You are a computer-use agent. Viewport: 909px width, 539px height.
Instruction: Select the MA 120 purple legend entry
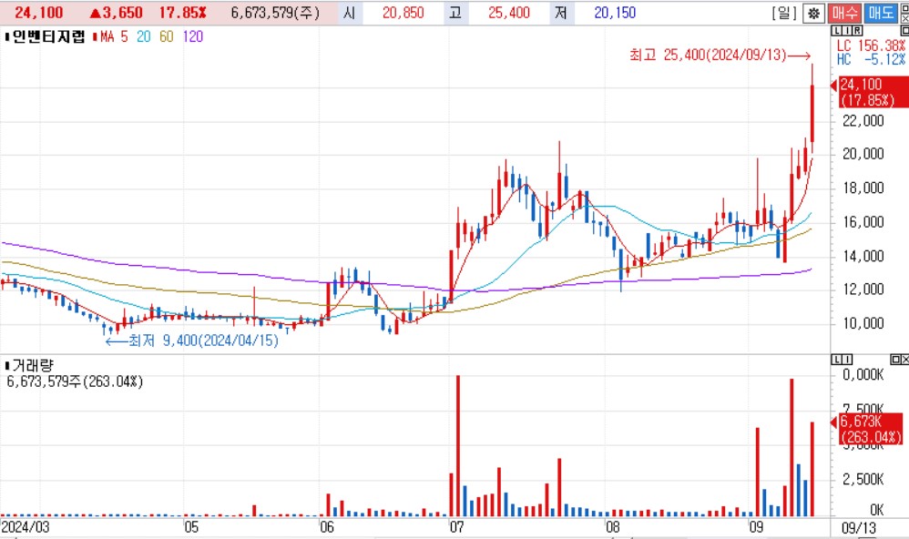click(x=192, y=37)
